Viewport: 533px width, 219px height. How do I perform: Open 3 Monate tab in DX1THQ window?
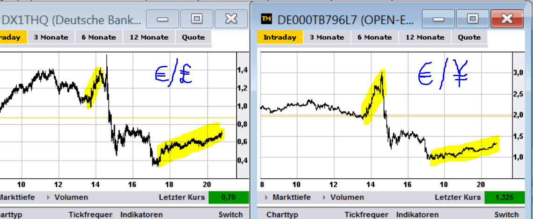tap(51, 37)
